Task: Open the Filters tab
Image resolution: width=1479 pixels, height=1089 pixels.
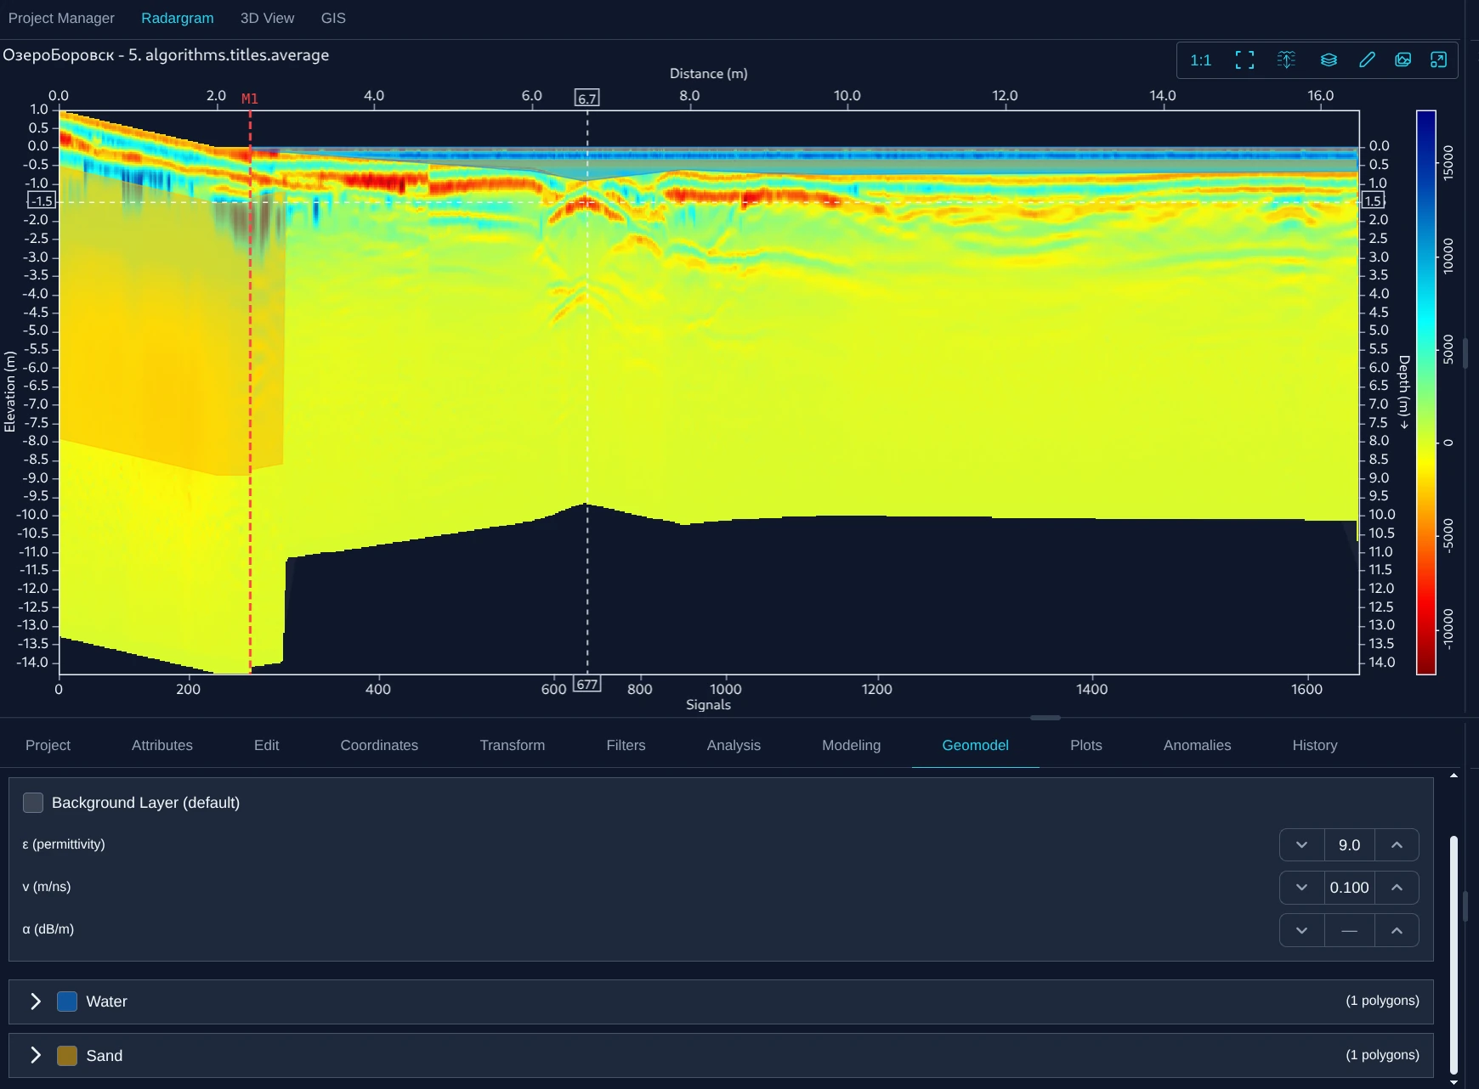Action: pyautogui.click(x=626, y=745)
